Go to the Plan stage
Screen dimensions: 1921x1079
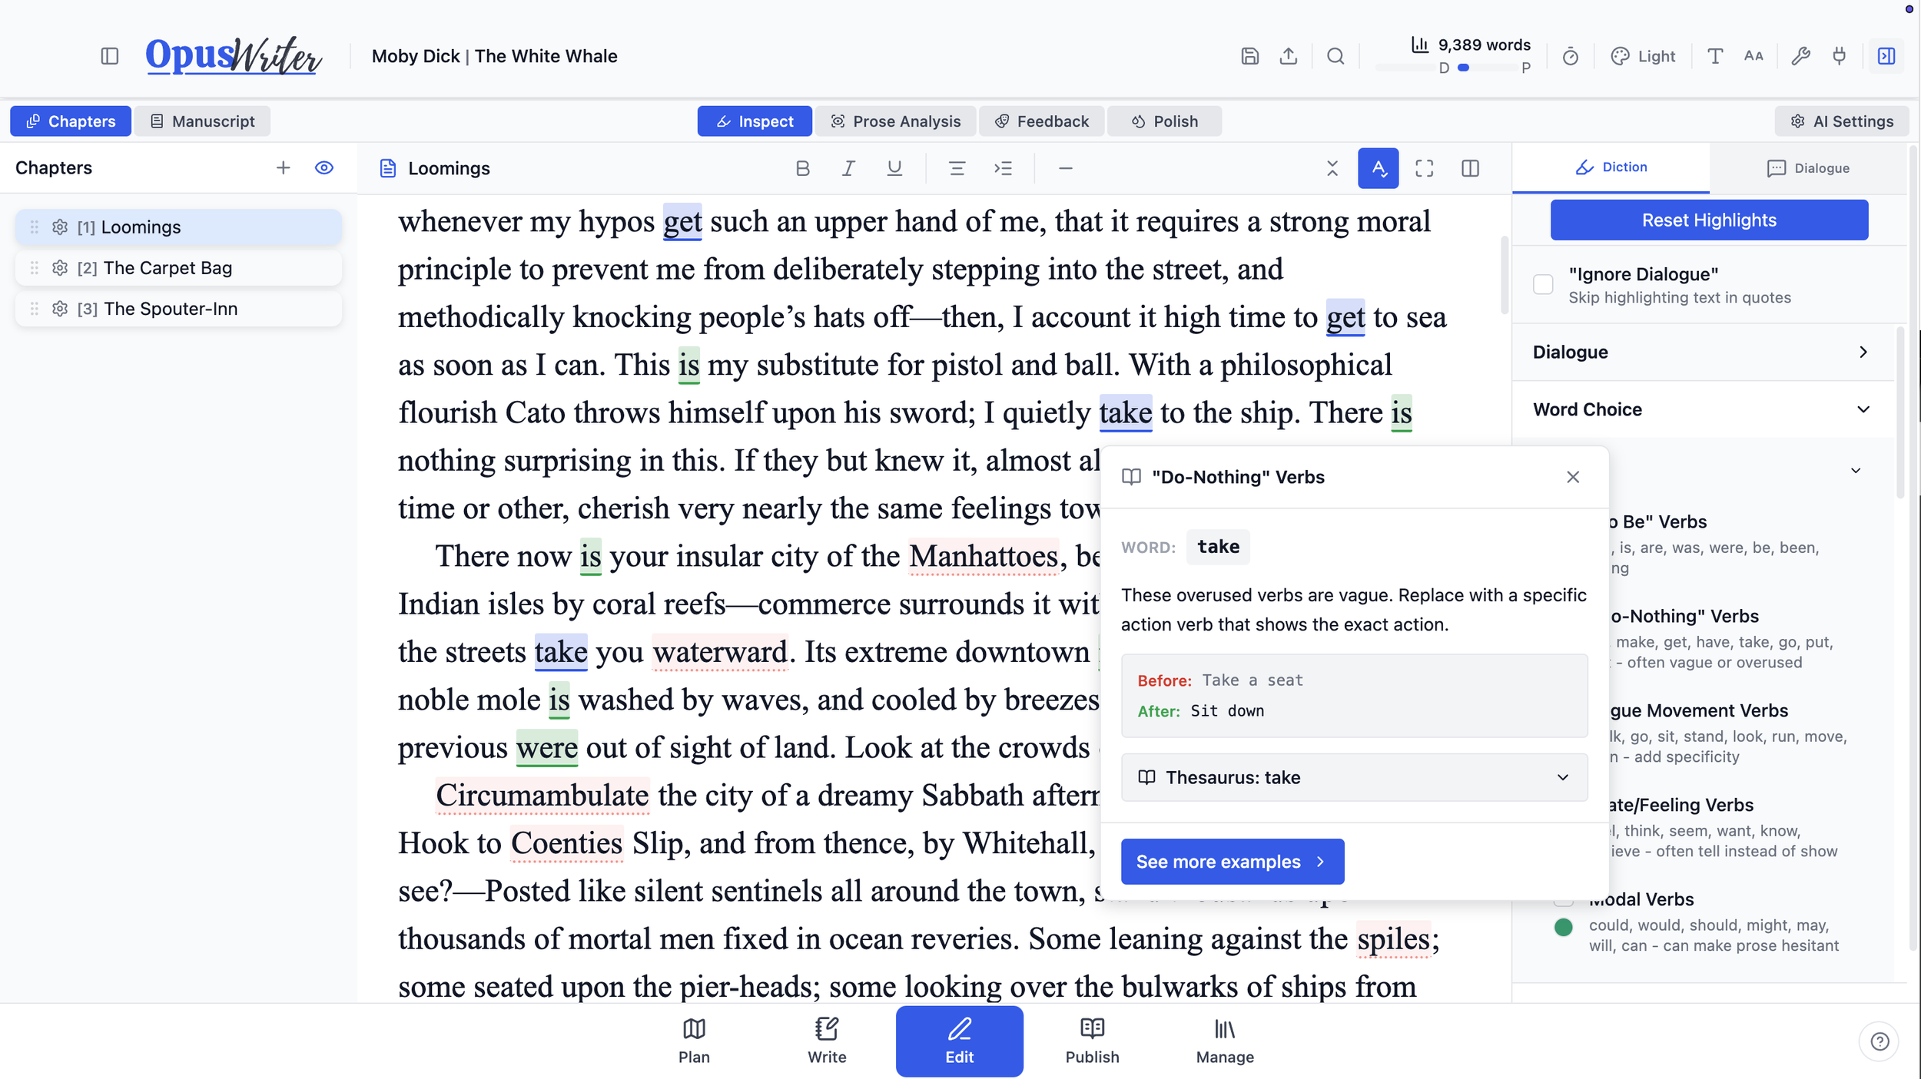[694, 1041]
